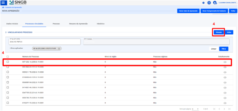Open the items per page dropdown

pyautogui.click(x=195, y=109)
